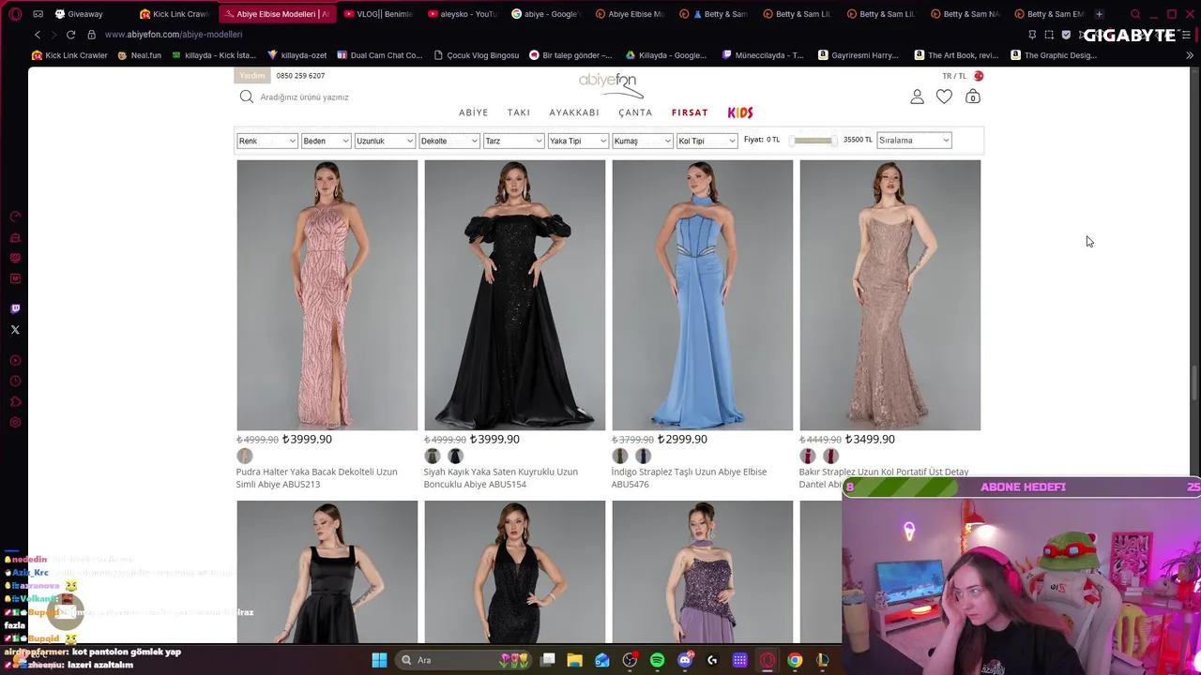The height and width of the screenshot is (675, 1201).
Task: Open a new browser tab with plus button
Action: [1099, 14]
